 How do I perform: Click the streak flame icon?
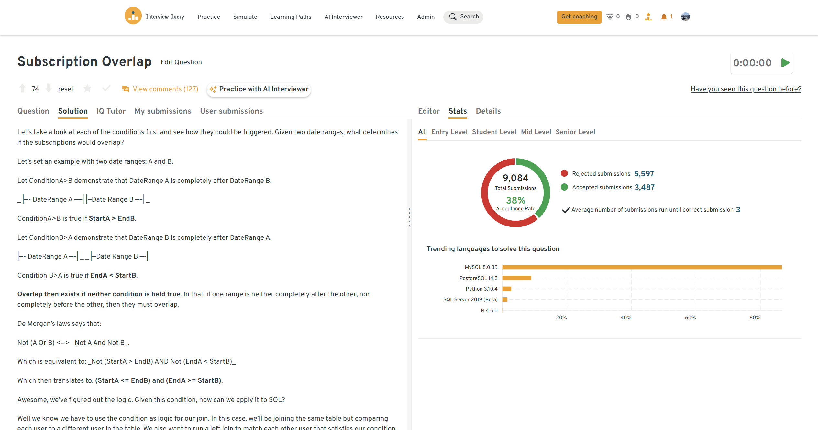[628, 17]
